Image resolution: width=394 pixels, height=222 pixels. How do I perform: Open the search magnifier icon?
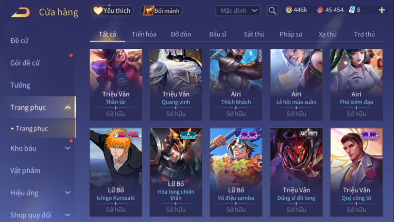(272, 11)
